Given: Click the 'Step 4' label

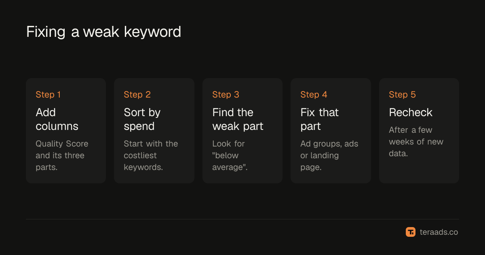Looking at the screenshot, I should [x=314, y=95].
